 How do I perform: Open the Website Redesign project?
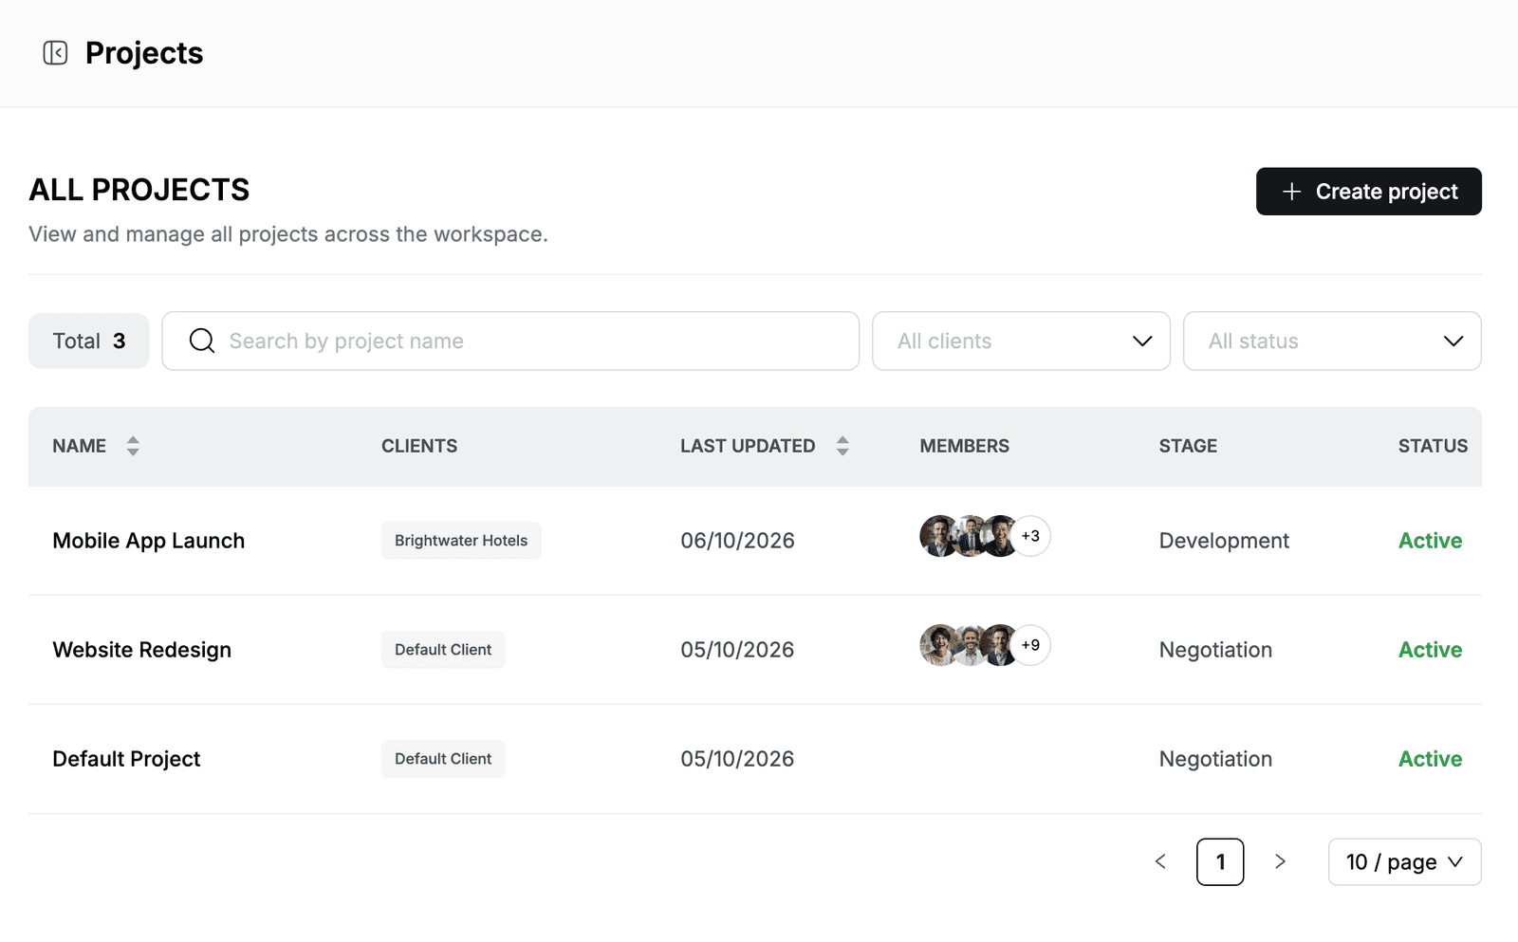click(142, 650)
